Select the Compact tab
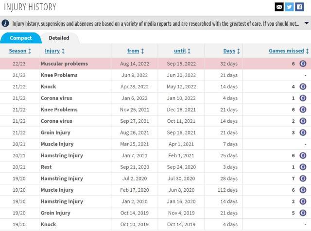Image resolution: width=311 pixels, height=231 pixels. (x=20, y=38)
